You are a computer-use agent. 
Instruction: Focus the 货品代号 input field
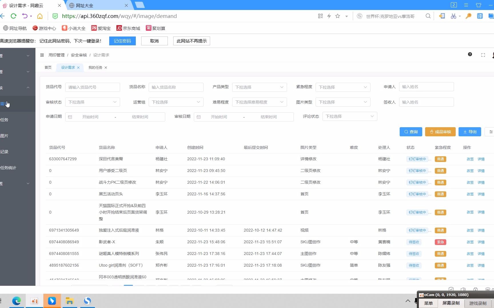pyautogui.click(x=92, y=87)
